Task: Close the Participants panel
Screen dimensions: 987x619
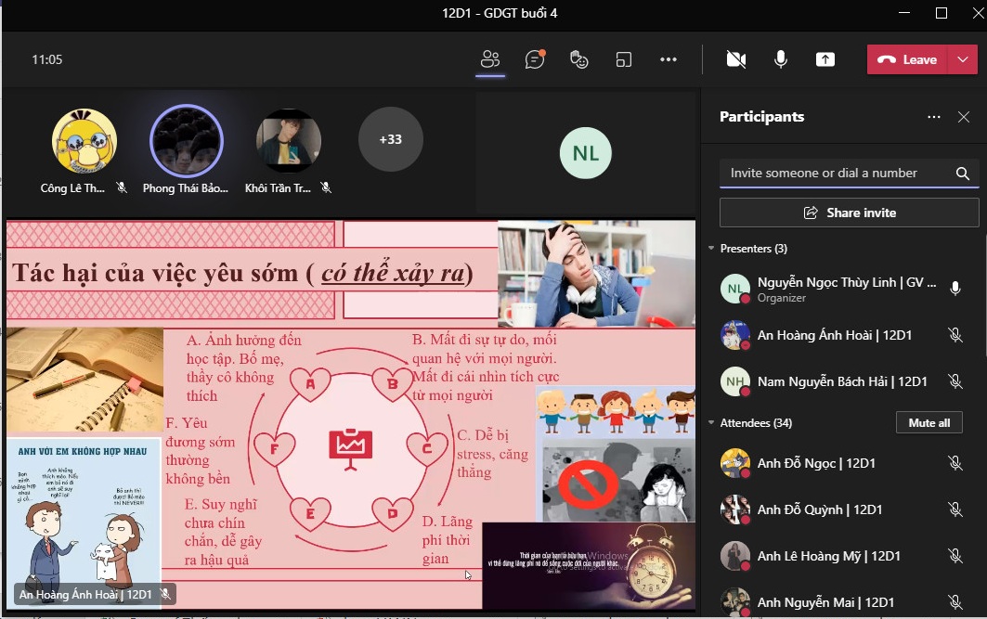Action: tap(963, 117)
